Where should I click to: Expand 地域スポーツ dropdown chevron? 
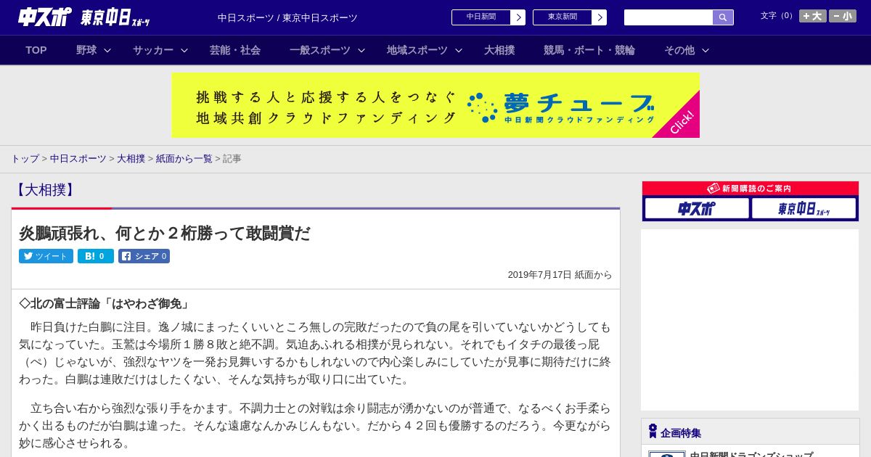(x=459, y=51)
